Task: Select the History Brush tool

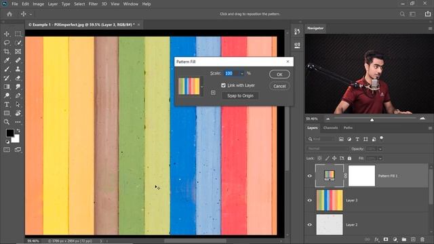Action: (7, 78)
